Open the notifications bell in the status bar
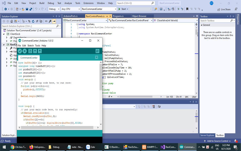 (236, 141)
